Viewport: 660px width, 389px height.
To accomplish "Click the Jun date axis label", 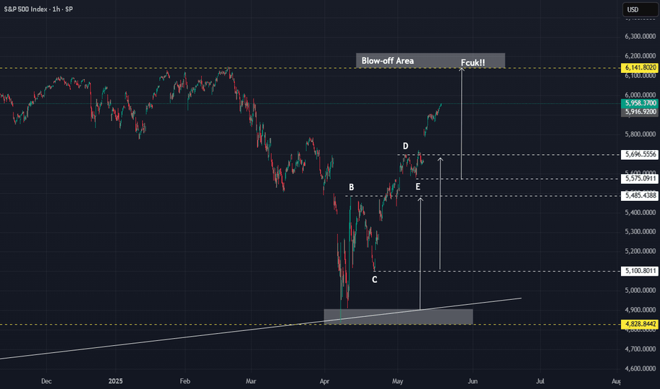I will pos(472,381).
